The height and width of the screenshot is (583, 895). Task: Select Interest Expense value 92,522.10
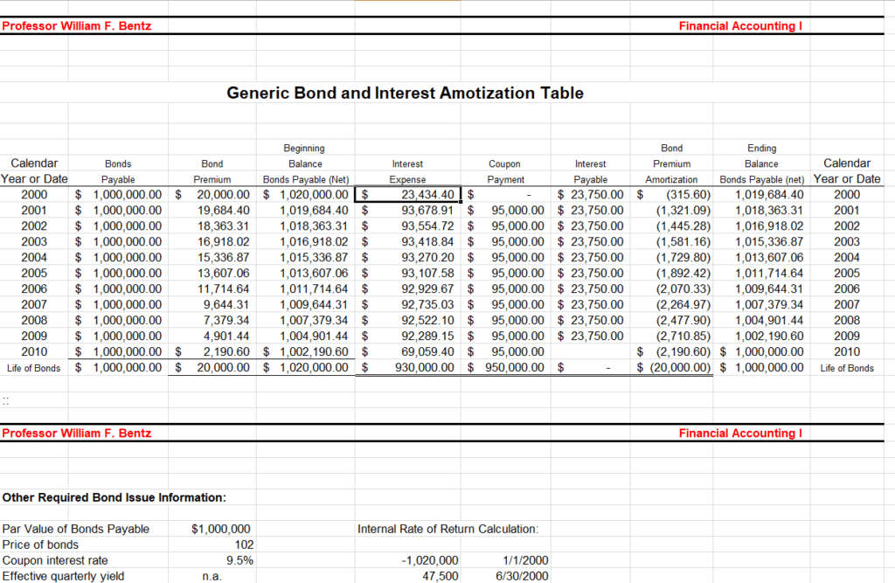407,320
